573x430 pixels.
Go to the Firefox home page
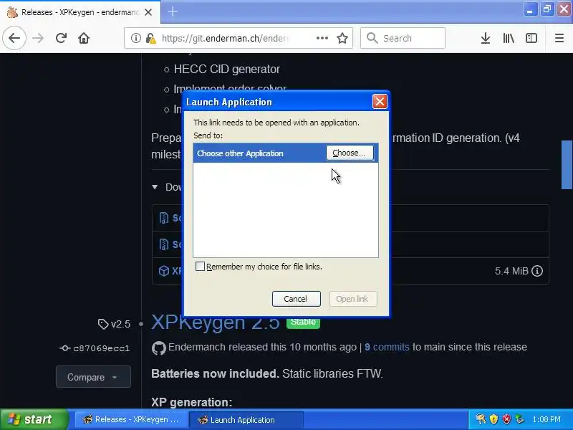coord(84,38)
